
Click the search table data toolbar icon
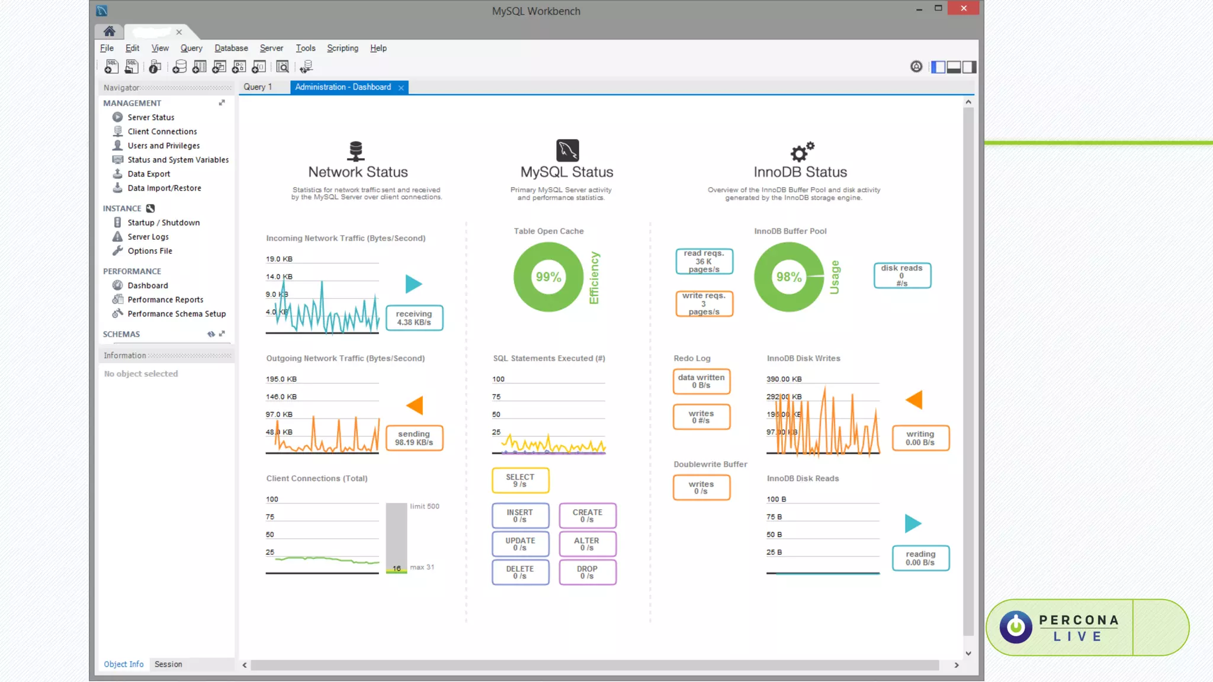coord(283,67)
